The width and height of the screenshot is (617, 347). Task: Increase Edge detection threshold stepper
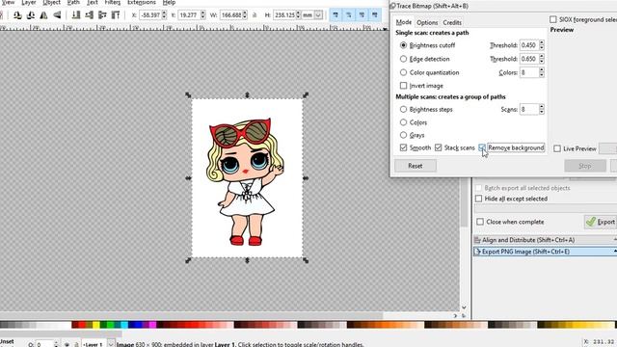(542, 56)
